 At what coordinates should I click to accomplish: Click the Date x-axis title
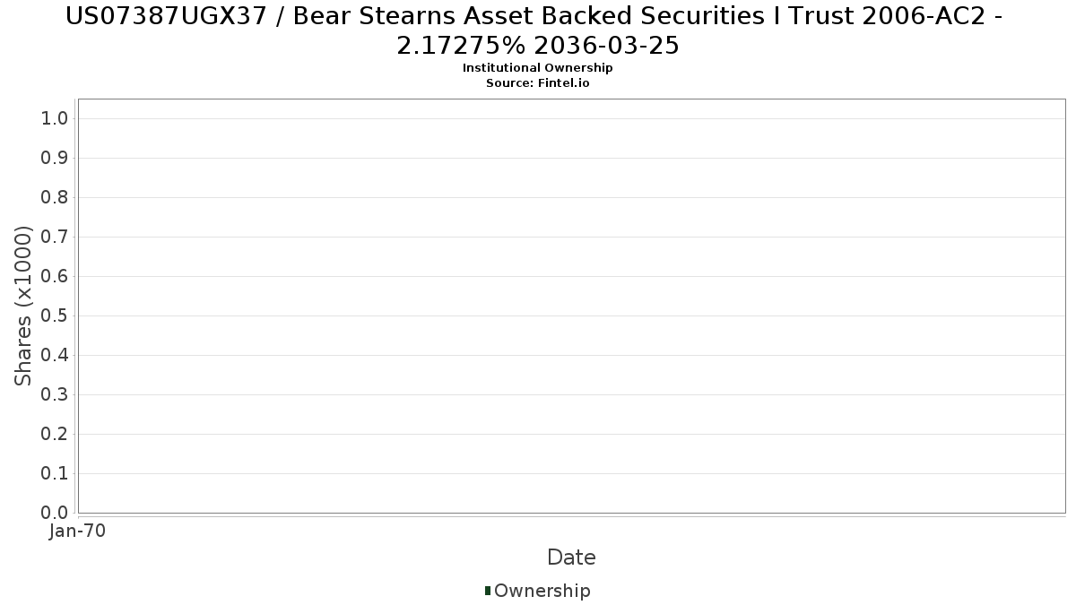(571, 557)
